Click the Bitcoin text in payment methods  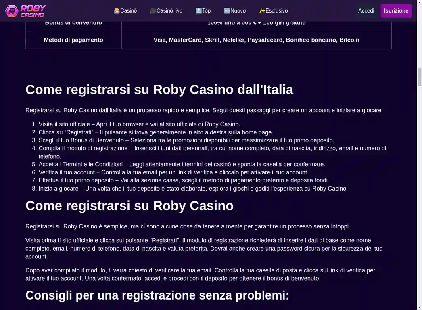click(x=349, y=40)
